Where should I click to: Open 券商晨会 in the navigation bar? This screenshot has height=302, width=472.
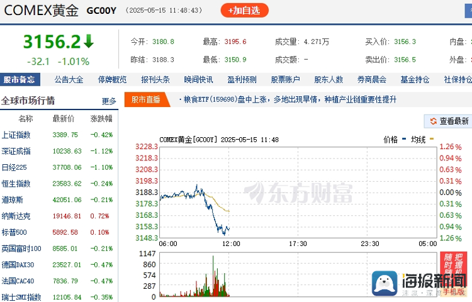[x=372, y=80]
